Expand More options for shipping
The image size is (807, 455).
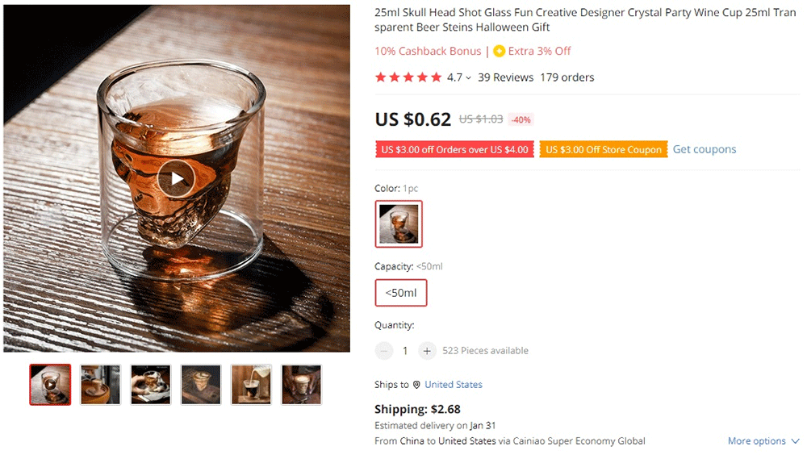click(763, 441)
